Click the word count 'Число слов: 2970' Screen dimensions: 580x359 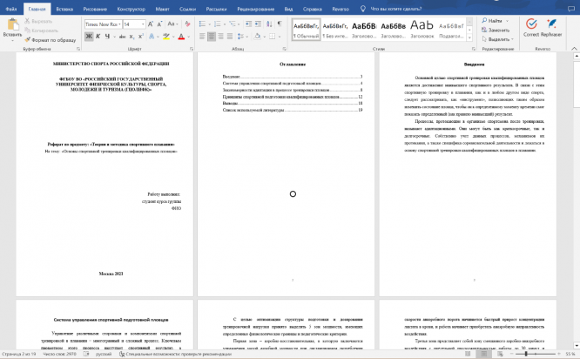[59, 354]
